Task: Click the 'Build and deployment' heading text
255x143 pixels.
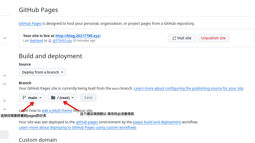Action: 51,56
